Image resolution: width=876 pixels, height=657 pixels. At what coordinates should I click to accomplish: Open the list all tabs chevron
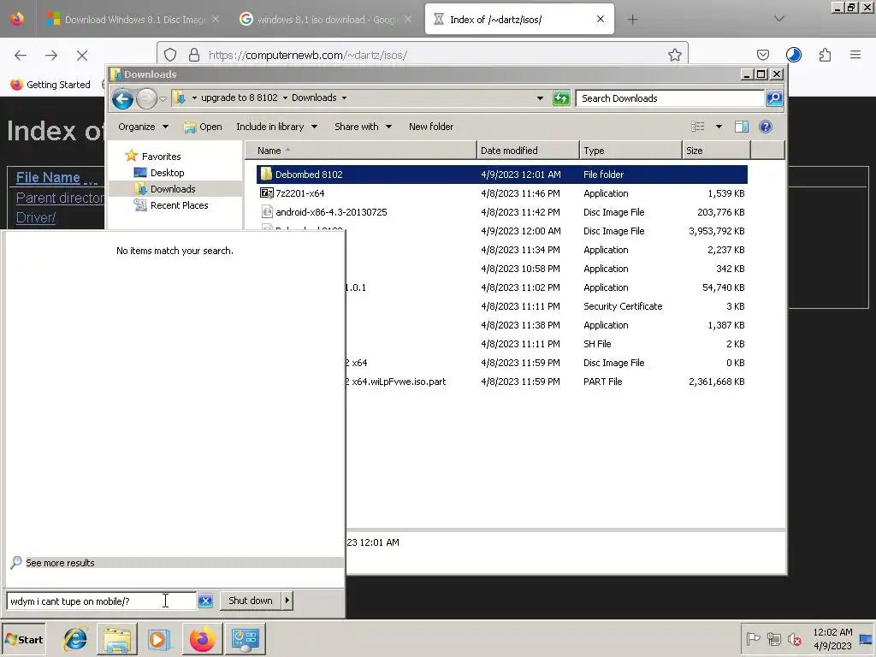(778, 19)
